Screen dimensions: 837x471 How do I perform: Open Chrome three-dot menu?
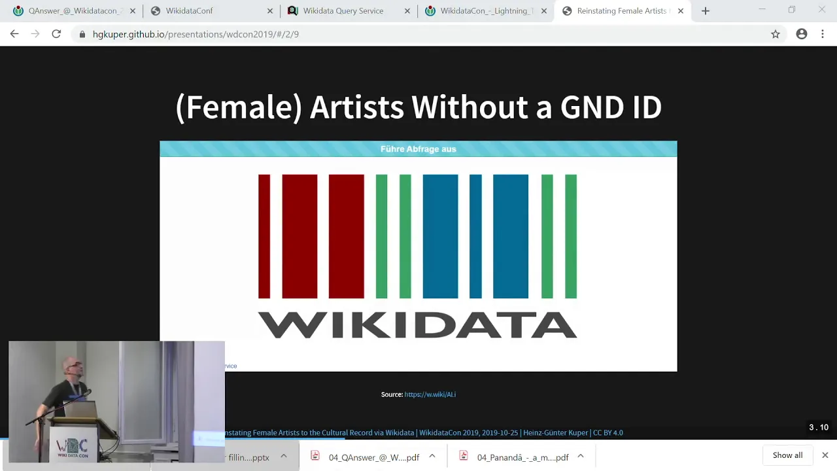tap(823, 34)
